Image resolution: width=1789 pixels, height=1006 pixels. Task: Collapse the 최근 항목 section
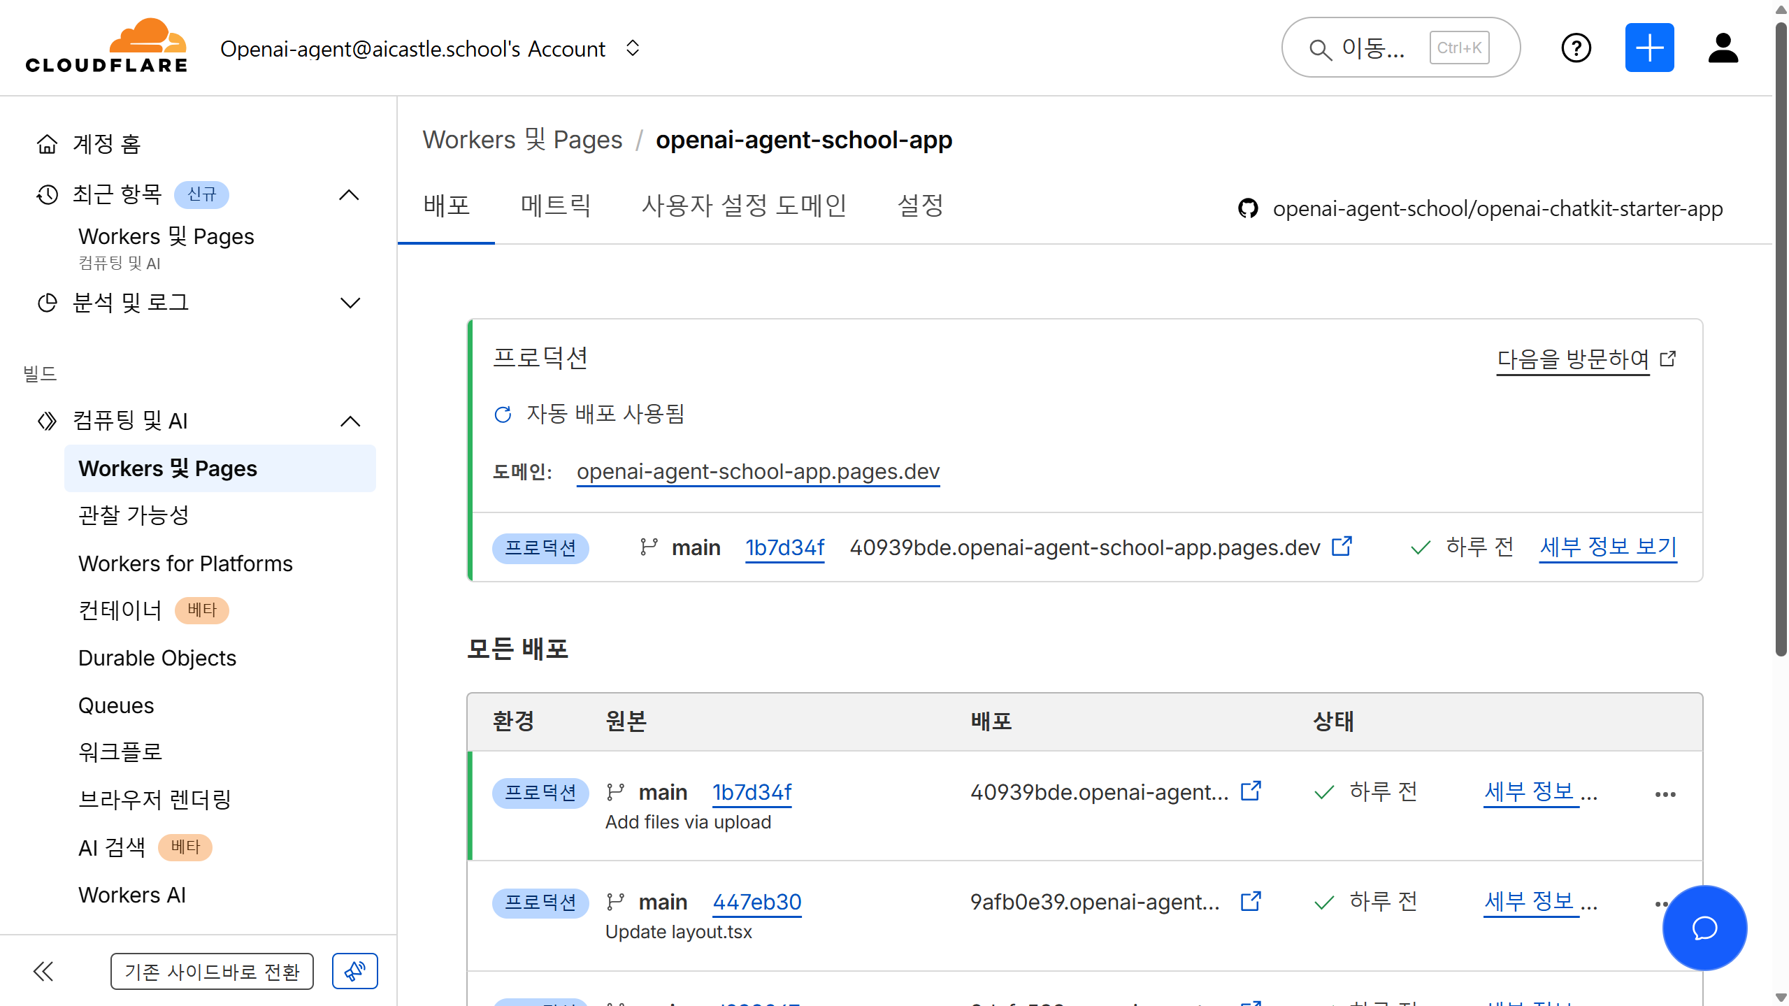[x=349, y=194]
